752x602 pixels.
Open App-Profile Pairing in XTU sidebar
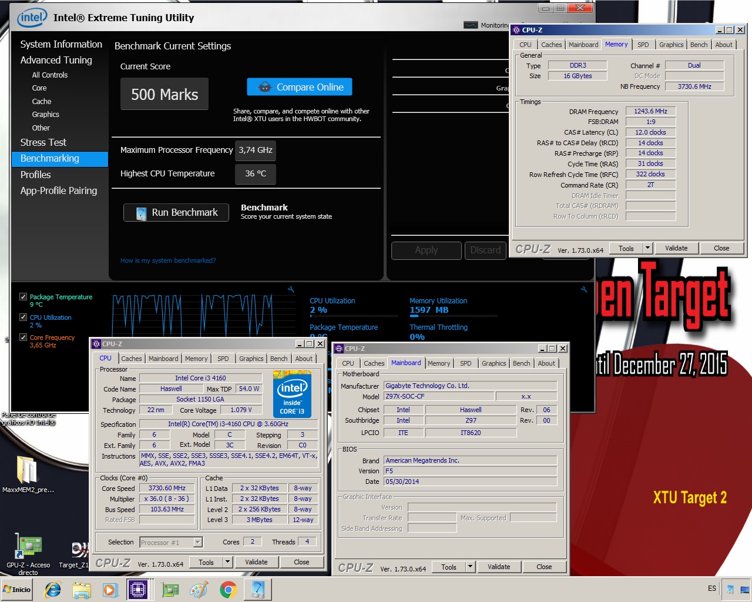[x=59, y=190]
